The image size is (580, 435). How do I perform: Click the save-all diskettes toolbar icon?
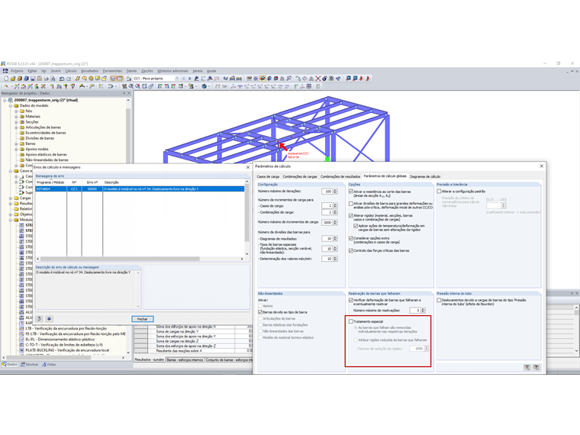pyautogui.click(x=26, y=79)
